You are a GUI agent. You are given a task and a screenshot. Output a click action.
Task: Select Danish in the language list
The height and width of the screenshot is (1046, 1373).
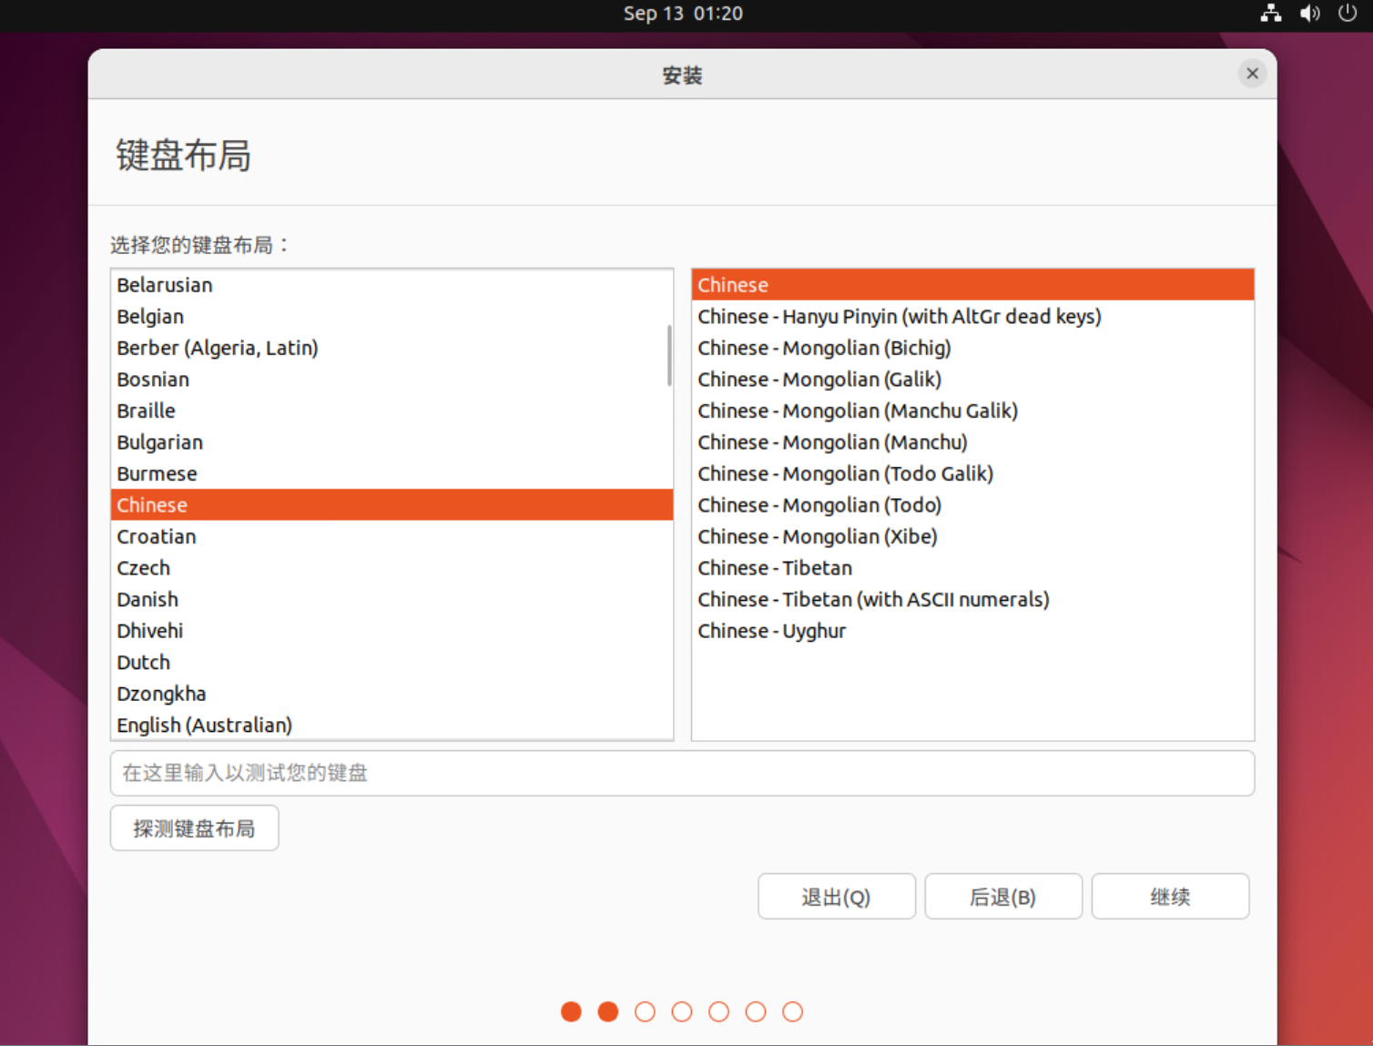[392, 599]
